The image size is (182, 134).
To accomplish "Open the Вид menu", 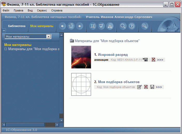I will point(30,10).
